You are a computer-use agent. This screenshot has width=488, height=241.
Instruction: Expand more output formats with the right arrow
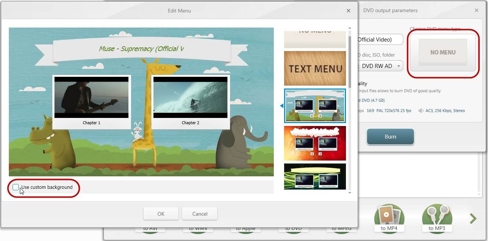click(473, 218)
